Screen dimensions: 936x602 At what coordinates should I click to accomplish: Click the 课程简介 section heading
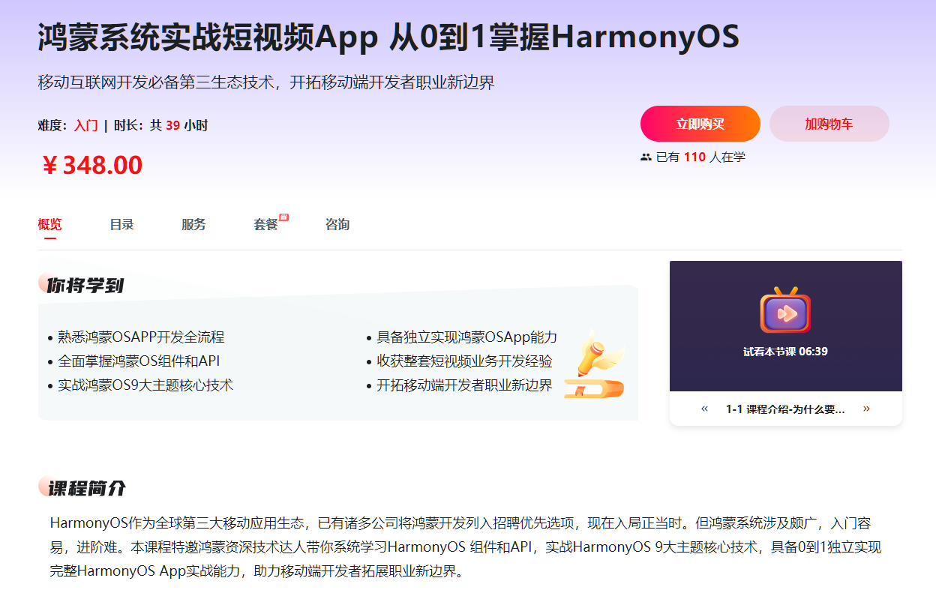(86, 489)
